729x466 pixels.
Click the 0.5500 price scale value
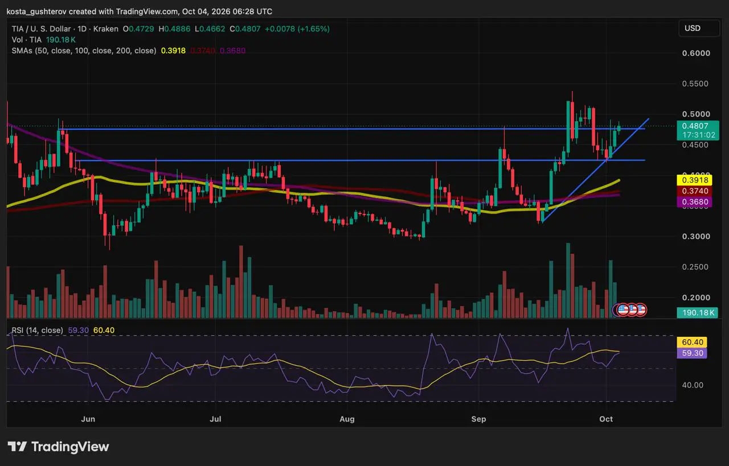(x=696, y=84)
